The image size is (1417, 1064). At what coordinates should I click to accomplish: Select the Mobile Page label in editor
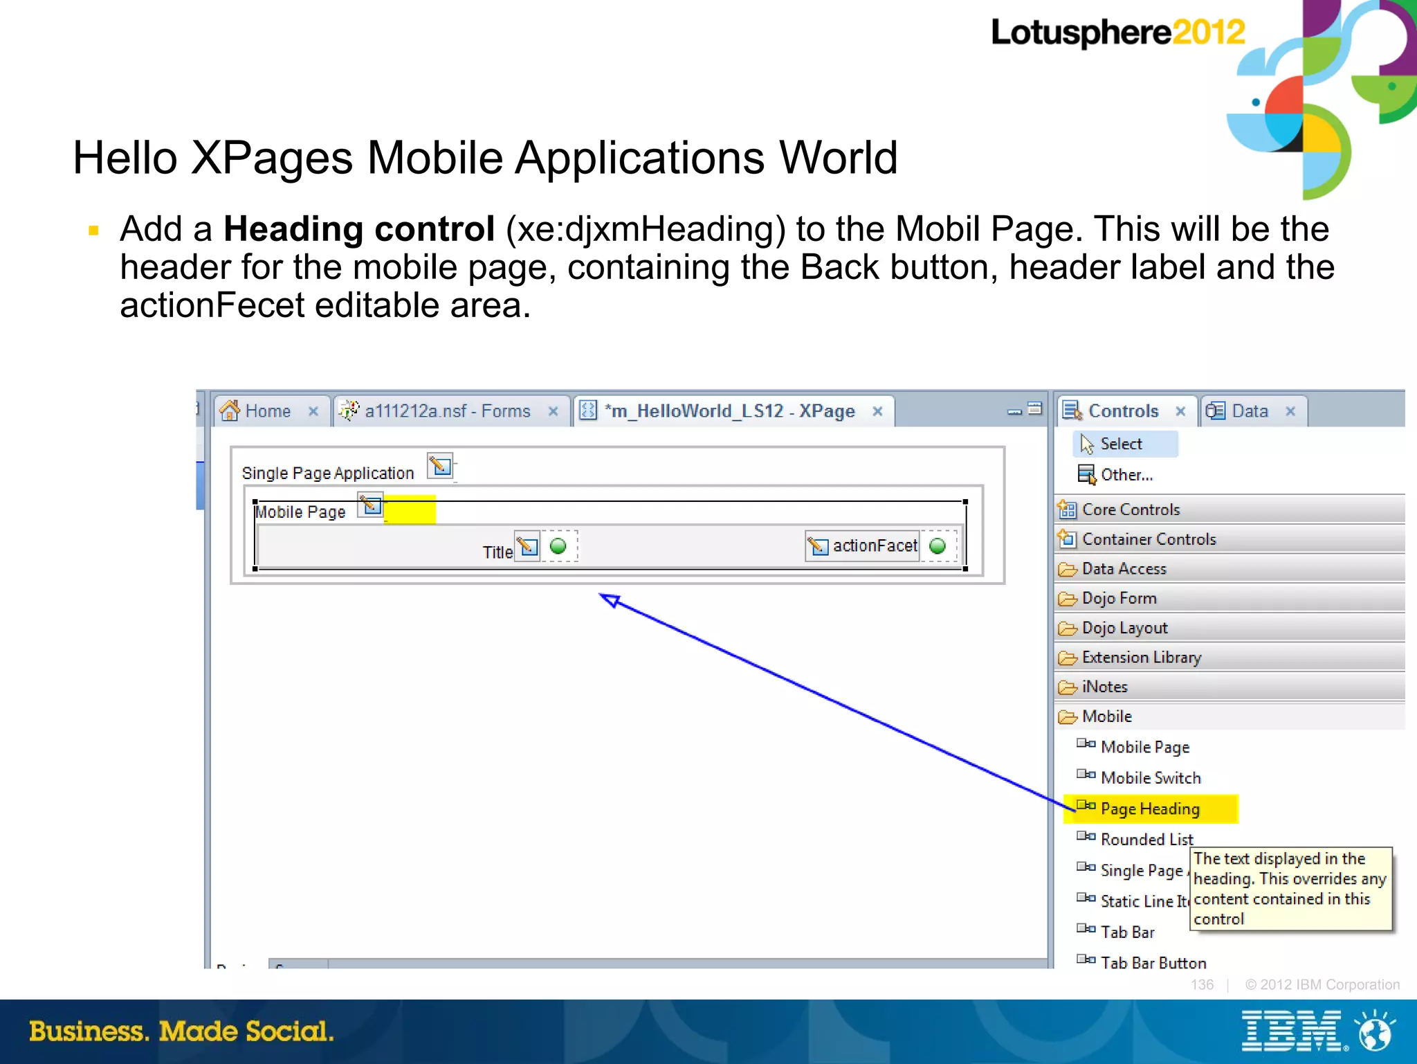click(300, 512)
